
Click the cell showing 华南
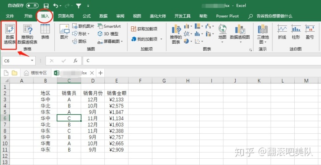pos(45,143)
